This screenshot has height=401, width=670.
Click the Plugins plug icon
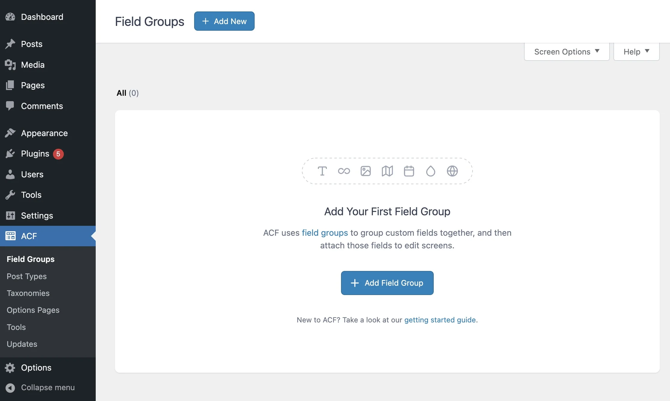click(x=10, y=154)
